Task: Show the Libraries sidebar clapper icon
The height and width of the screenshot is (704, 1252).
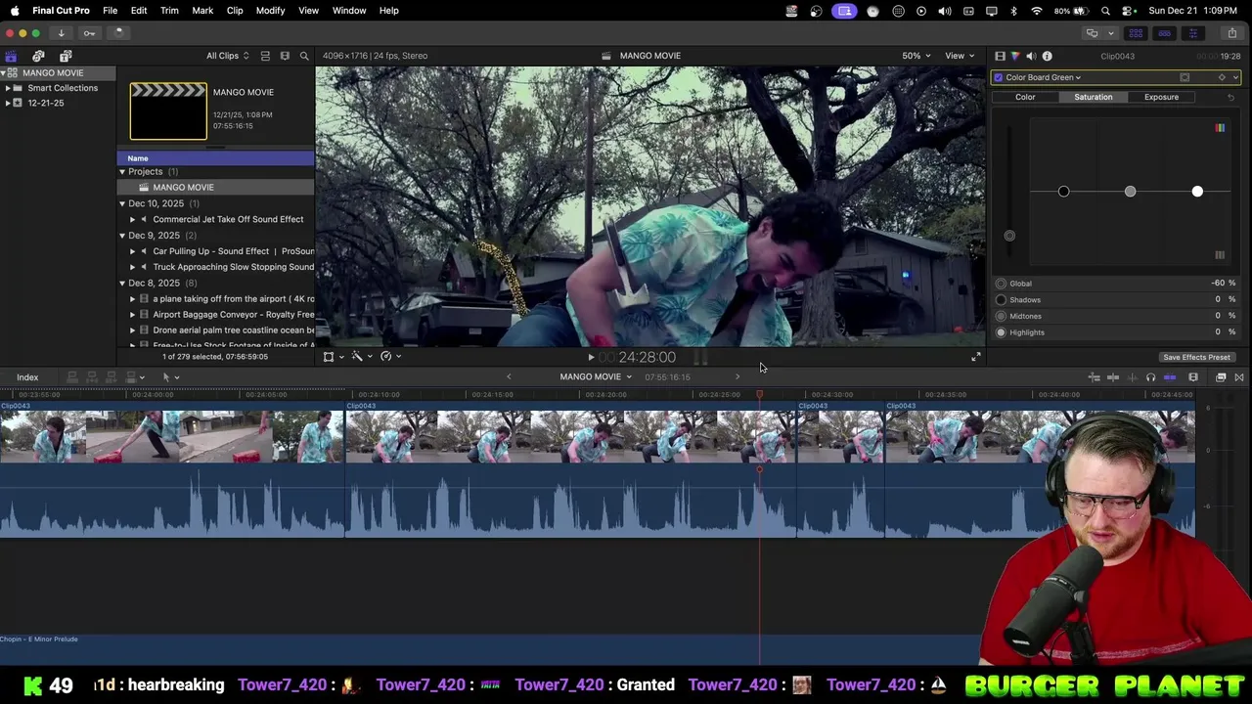Action: (11, 56)
